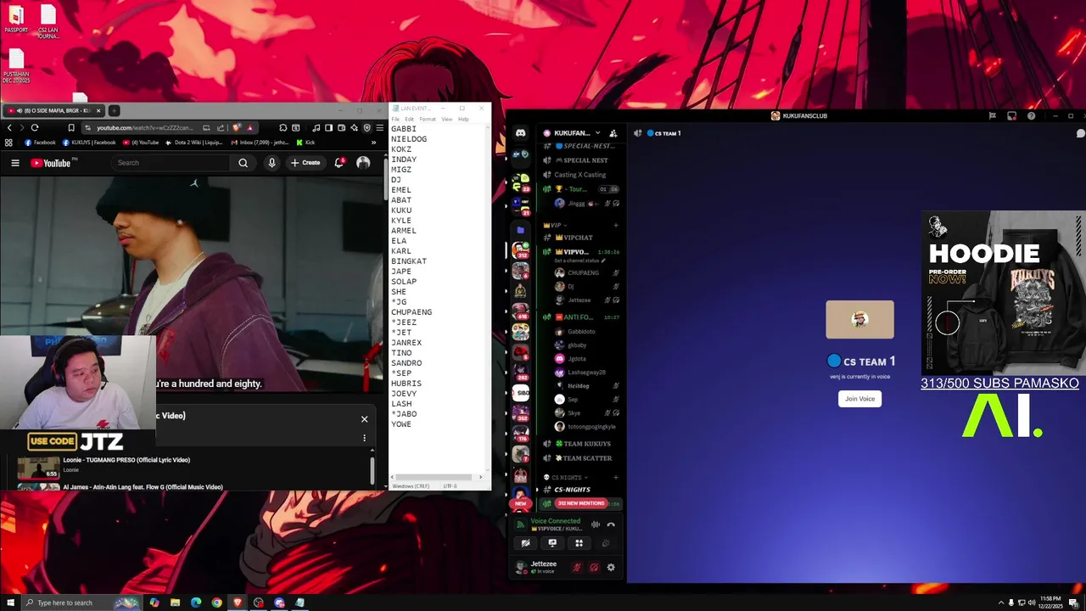1086x611 pixels.
Task: Click Join Voice button for CS TEAM 1
Action: (859, 399)
